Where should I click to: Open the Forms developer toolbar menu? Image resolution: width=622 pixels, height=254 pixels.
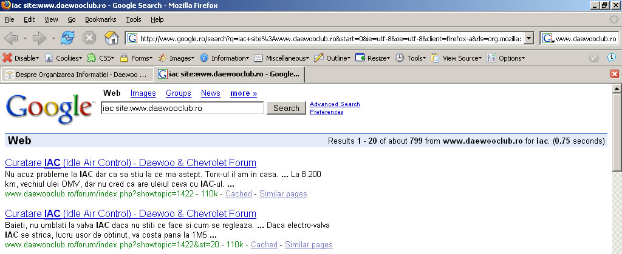point(136,58)
